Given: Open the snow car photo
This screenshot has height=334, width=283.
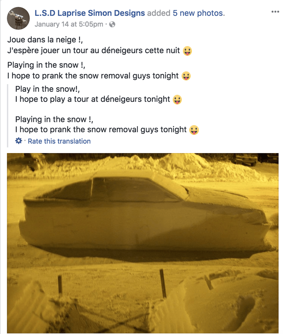Looking at the screenshot, I should pos(143,243).
